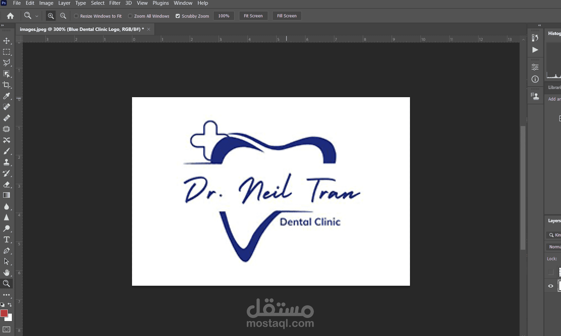Activate the Horizontal Type tool
This screenshot has height=336, width=561.
click(x=6, y=240)
